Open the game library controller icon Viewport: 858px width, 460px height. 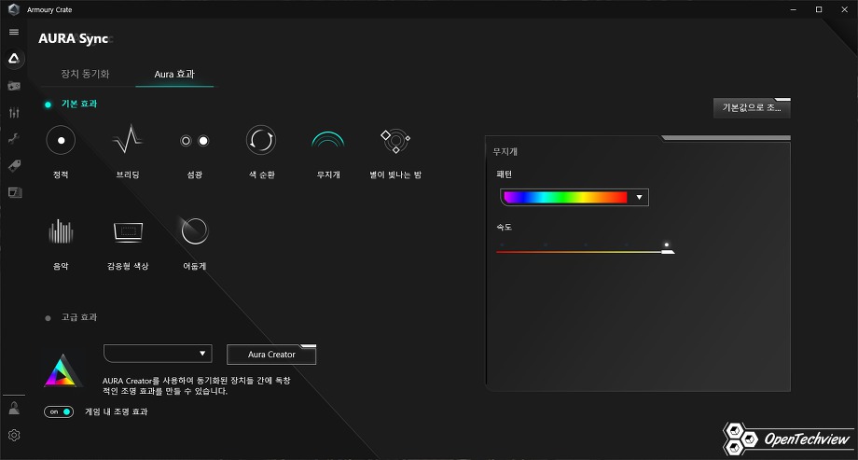(14, 86)
